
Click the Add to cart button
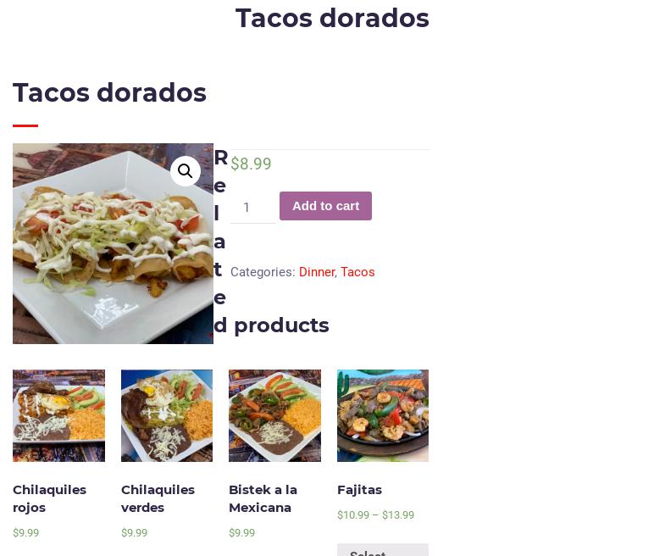pyautogui.click(x=325, y=206)
